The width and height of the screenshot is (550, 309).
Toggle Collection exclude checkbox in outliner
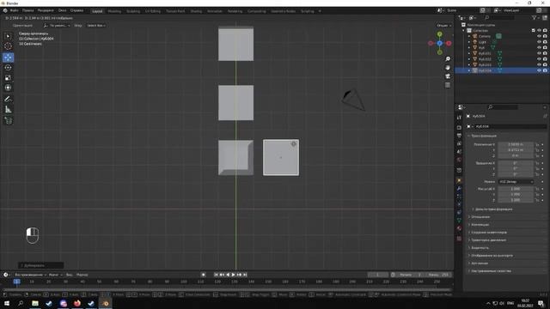point(534,31)
